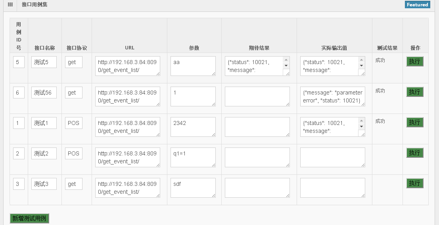
Task: Click the empty expected result box in row 测试3
Action: pos(257,187)
